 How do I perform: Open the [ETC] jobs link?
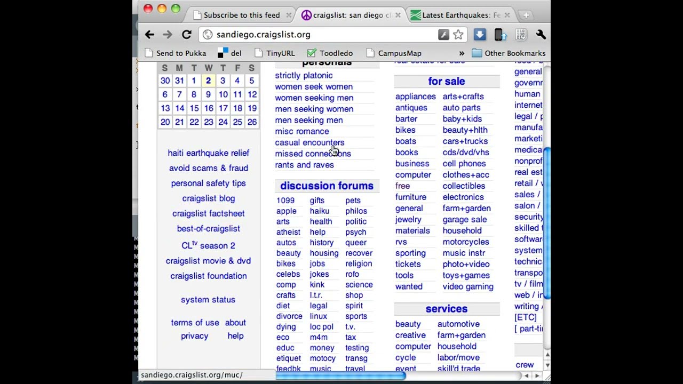point(526,317)
